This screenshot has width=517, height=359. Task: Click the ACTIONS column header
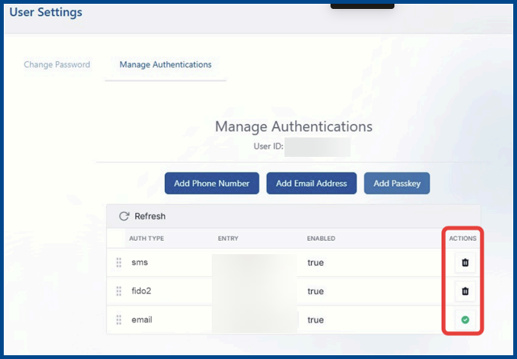pos(462,239)
